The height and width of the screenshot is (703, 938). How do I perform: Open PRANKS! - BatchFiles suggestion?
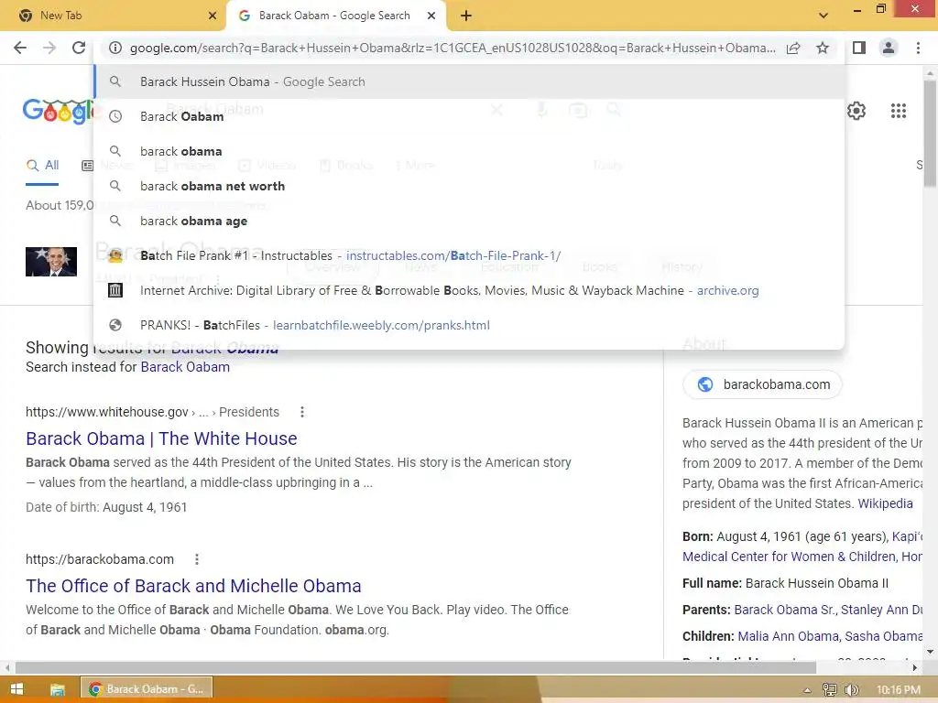tap(470, 325)
